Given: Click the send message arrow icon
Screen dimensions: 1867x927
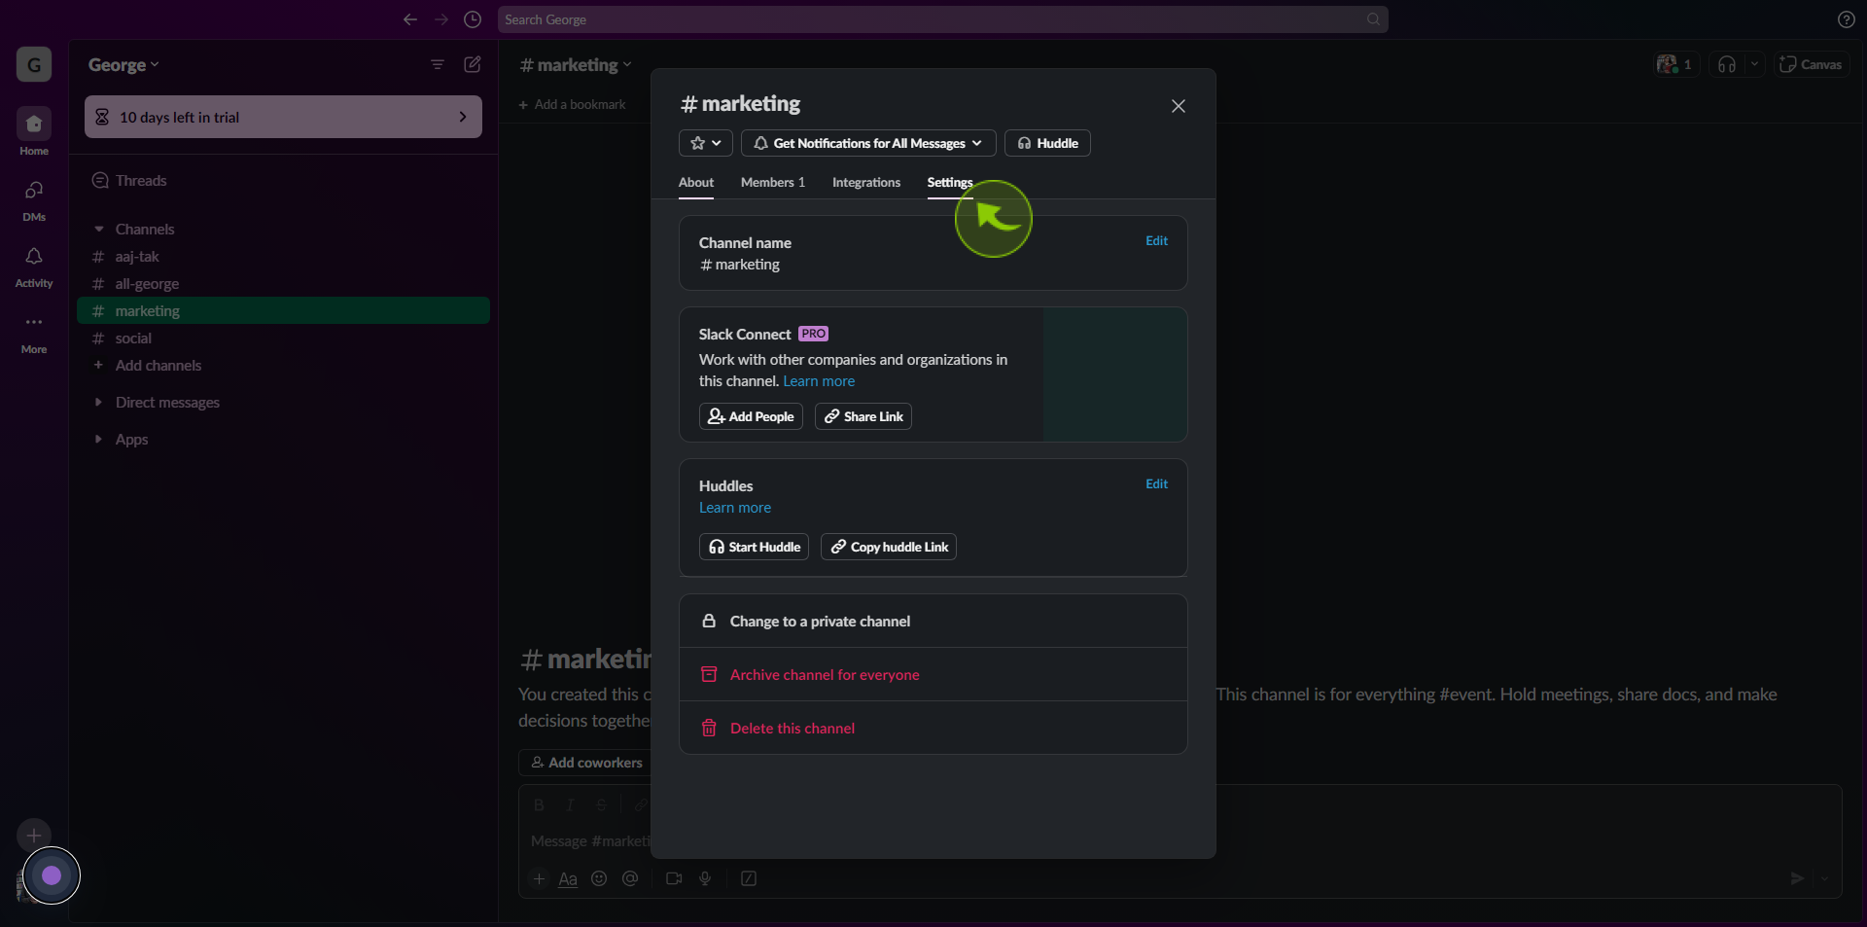Looking at the screenshot, I should coord(1797,878).
